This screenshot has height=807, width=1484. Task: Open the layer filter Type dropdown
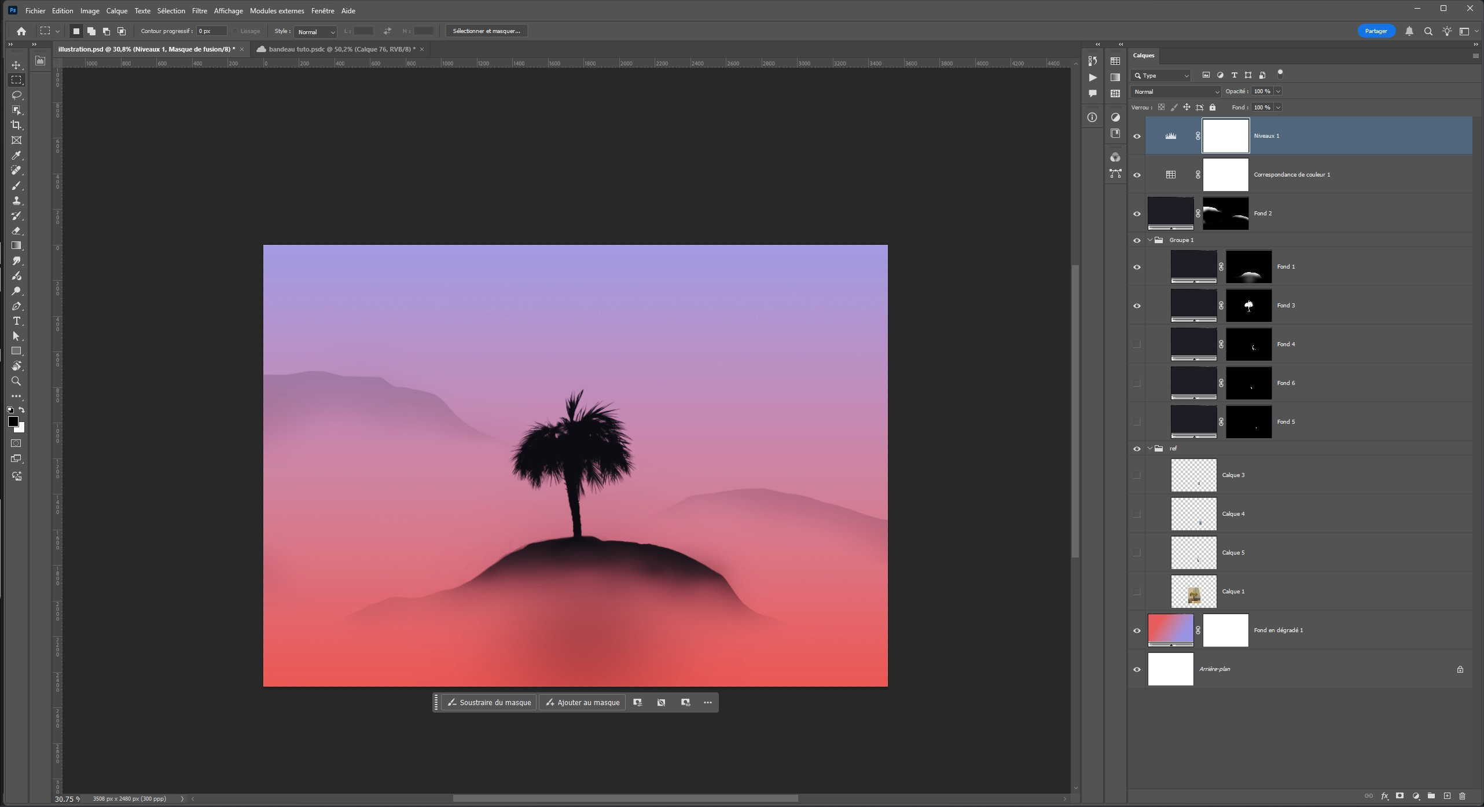point(1161,75)
